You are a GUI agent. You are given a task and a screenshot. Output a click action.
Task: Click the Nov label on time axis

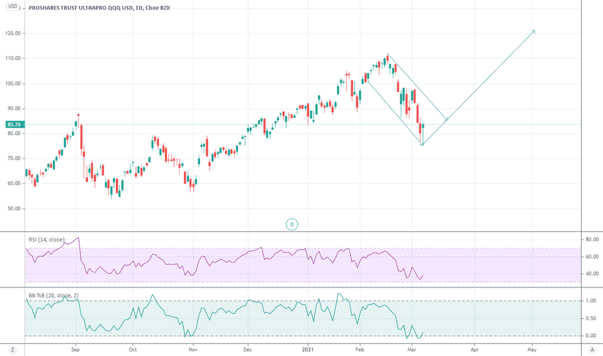pyautogui.click(x=193, y=350)
